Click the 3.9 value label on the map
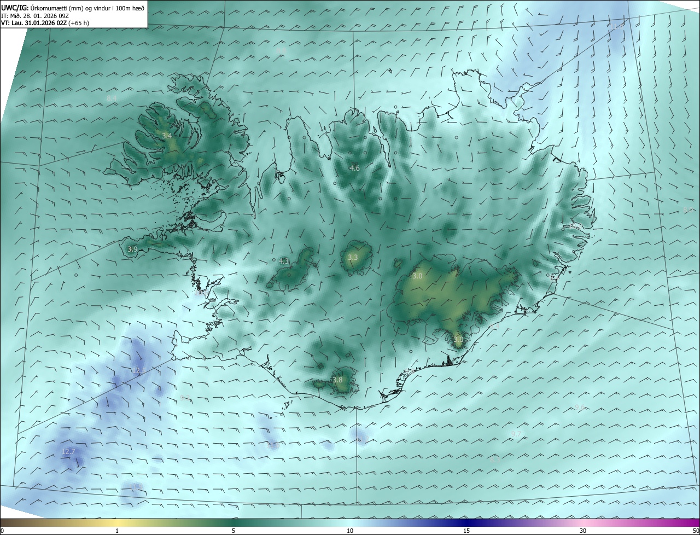This screenshot has width=700, height=535. point(132,249)
